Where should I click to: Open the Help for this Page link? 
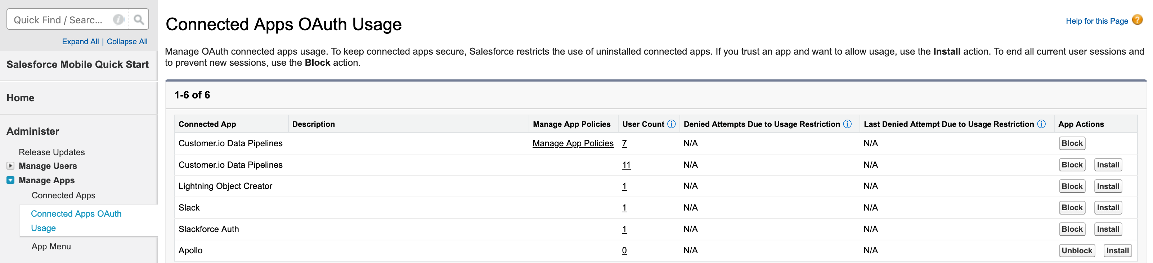(1096, 21)
